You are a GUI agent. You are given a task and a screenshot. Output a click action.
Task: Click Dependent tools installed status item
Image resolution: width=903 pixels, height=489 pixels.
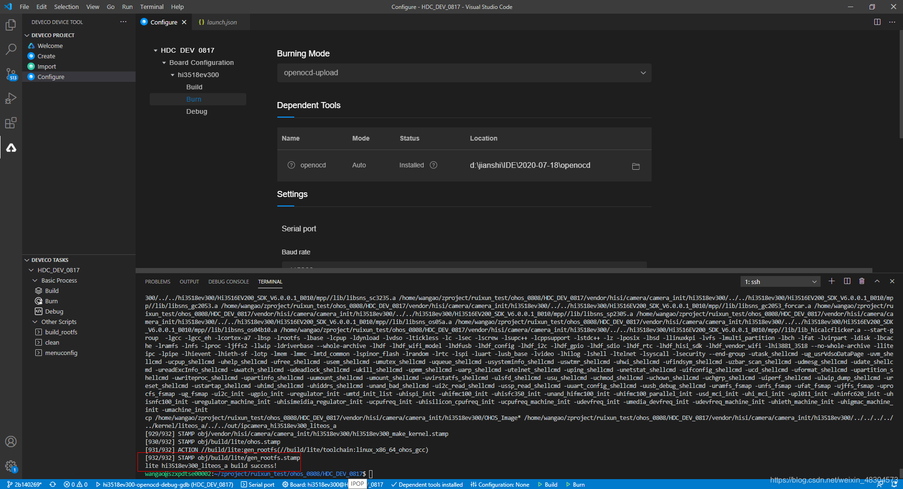(x=427, y=484)
